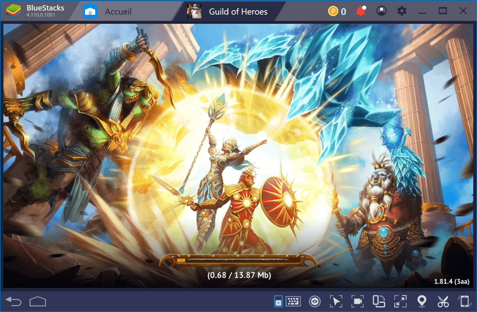Image resolution: width=477 pixels, height=312 pixels.
Task: Take a screenshot with the scissors icon
Action: click(x=443, y=301)
